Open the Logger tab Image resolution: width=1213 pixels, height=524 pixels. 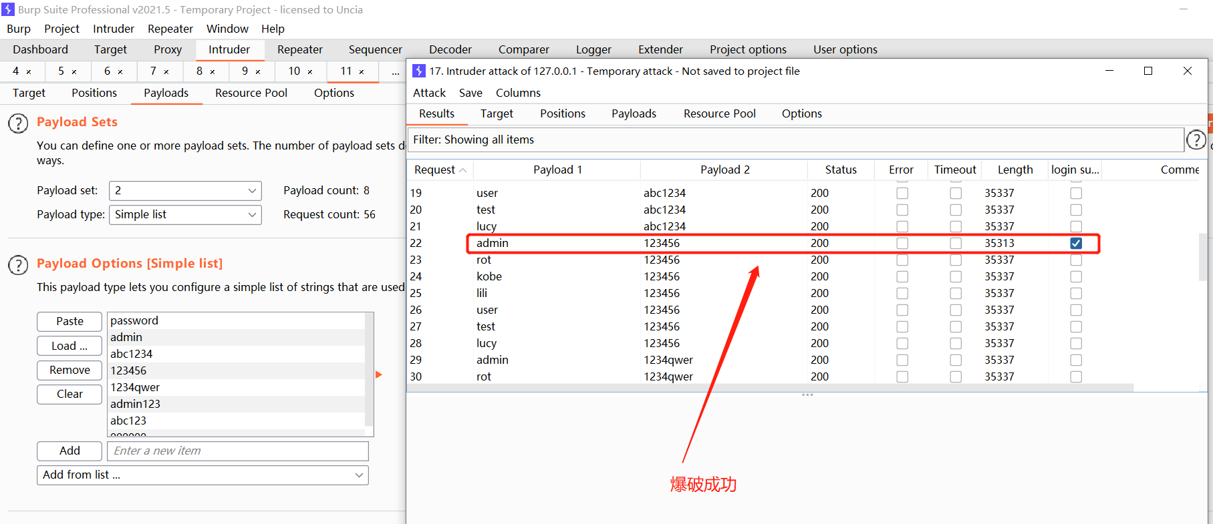pyautogui.click(x=593, y=49)
